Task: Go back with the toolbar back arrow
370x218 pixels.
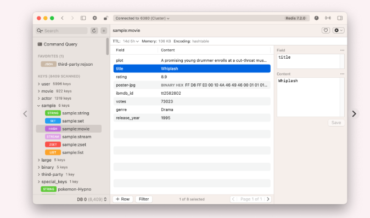Action: click(x=62, y=18)
